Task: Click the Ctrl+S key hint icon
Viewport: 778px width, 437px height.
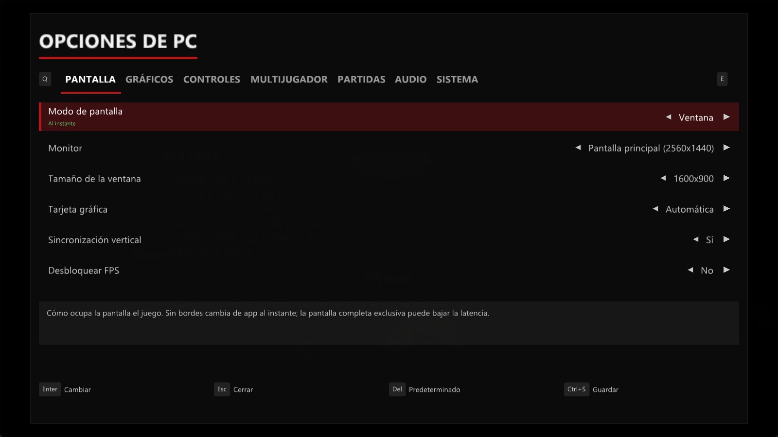Action: pos(576,389)
